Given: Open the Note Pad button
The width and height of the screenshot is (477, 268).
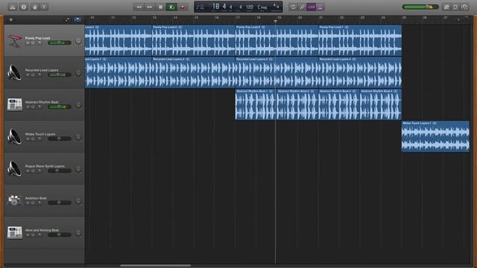Looking at the screenshot, I should (x=446, y=7).
